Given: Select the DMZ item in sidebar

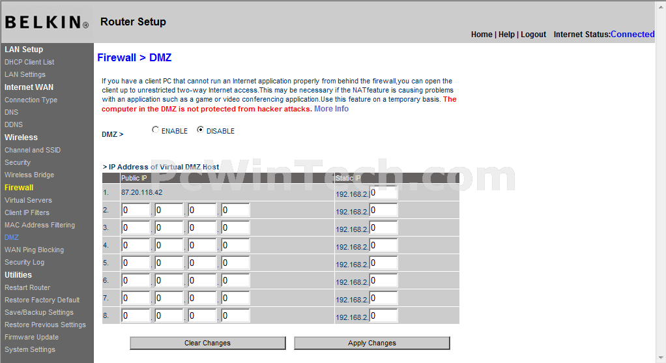Looking at the screenshot, I should 12,237.
